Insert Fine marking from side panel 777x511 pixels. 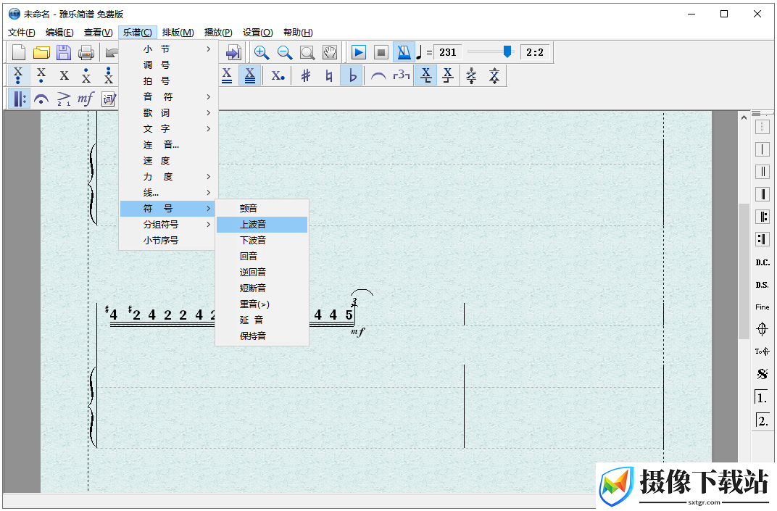pyautogui.click(x=762, y=307)
